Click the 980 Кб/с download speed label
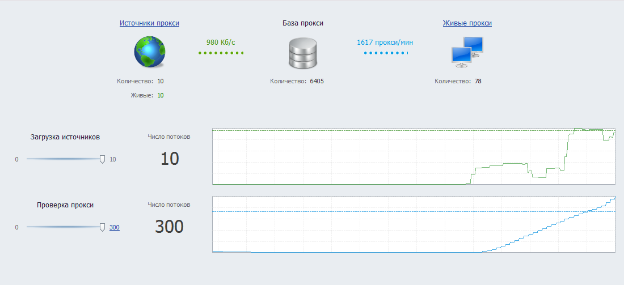Viewport: 624px width, 285px height. click(221, 42)
